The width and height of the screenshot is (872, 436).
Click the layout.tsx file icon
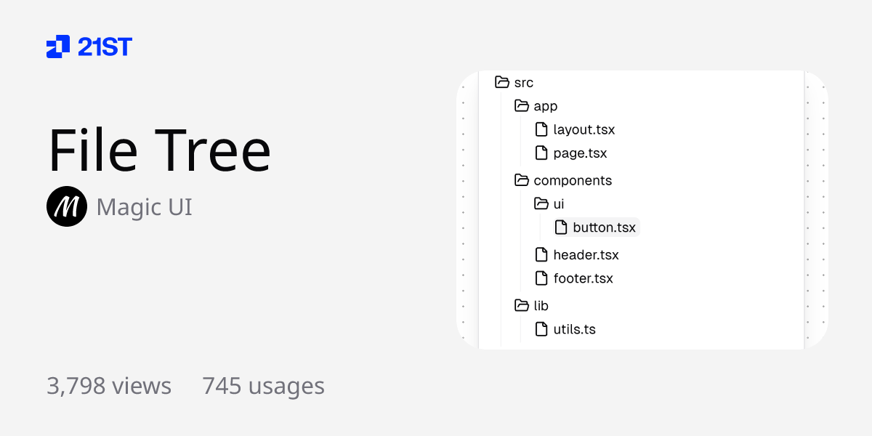[x=541, y=130]
